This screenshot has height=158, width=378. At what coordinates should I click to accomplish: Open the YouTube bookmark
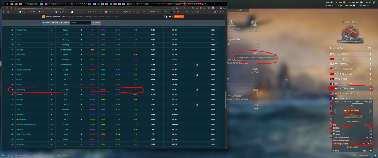[32, 12]
